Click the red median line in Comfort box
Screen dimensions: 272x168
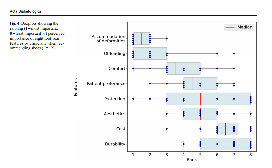(175, 69)
